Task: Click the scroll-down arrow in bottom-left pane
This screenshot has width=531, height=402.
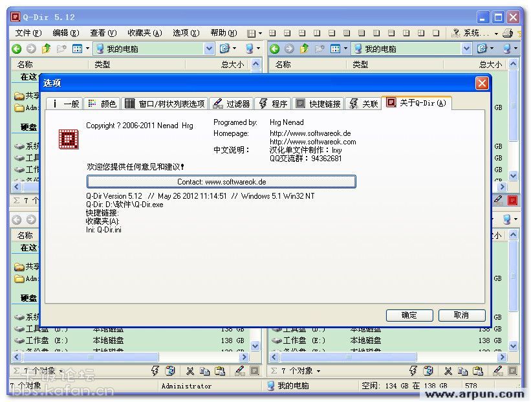Action: [255, 346]
